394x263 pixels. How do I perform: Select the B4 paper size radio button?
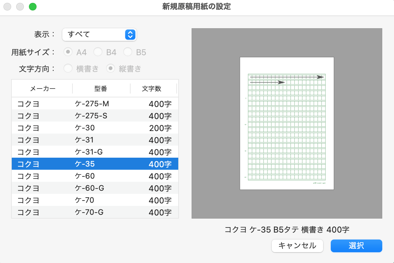tap(98, 52)
